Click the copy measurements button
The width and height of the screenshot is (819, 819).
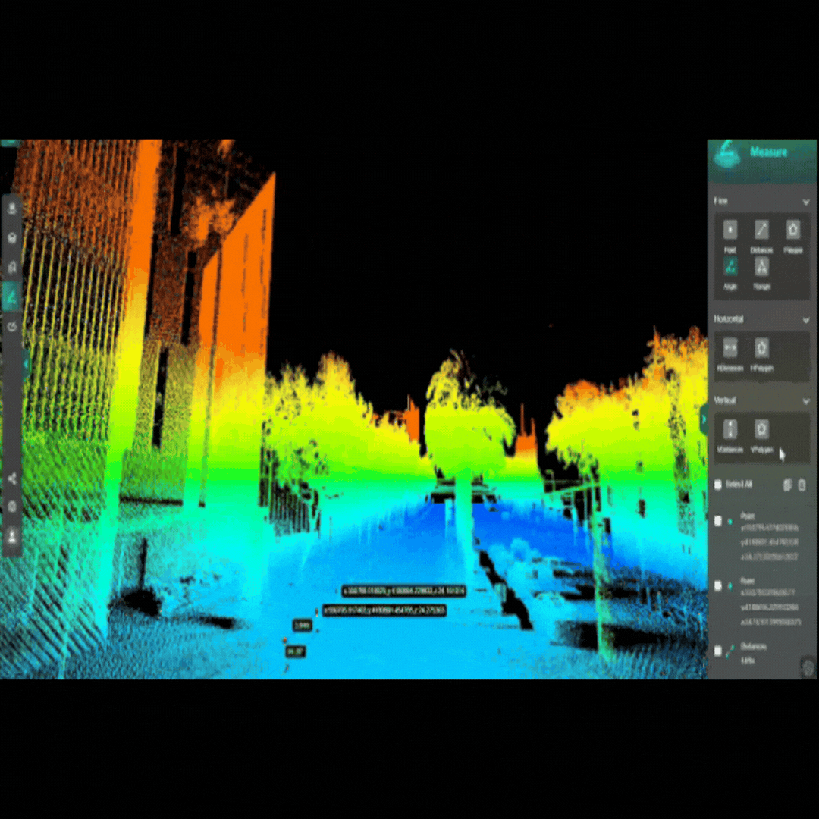pos(787,485)
